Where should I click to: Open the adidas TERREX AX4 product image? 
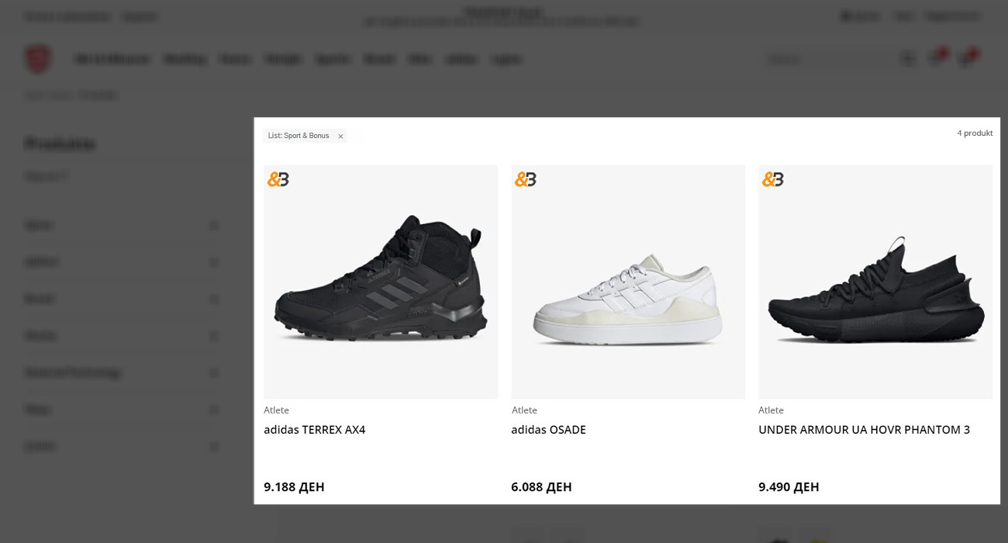[381, 282]
